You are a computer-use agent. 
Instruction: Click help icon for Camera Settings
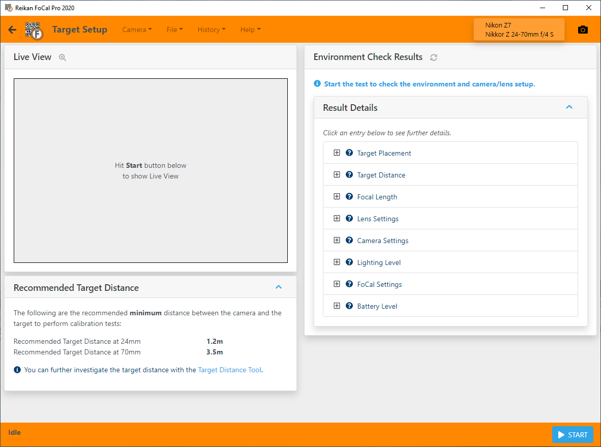tap(349, 240)
